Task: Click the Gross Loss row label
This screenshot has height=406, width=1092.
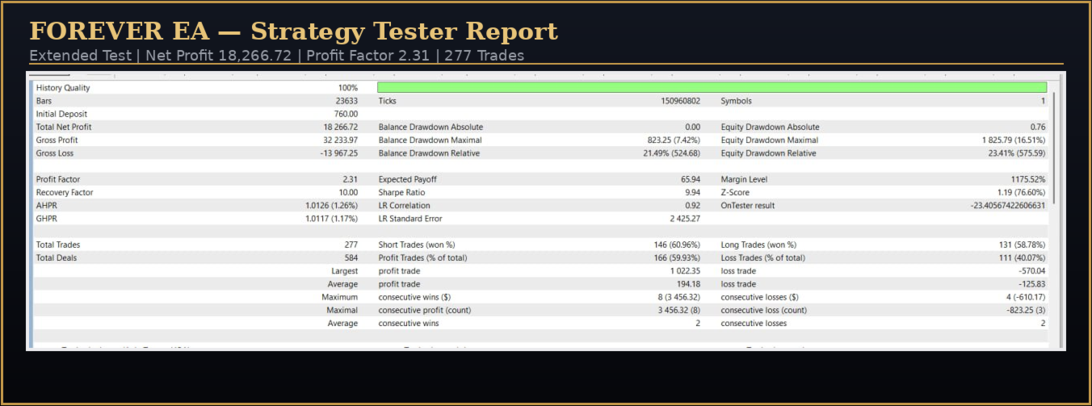Action: pos(54,153)
